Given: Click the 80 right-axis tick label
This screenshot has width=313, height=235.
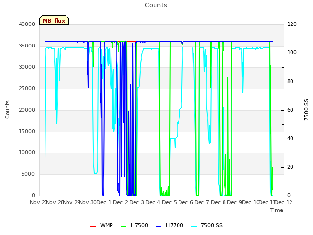Looking at the screenshot, I should 290,82.
